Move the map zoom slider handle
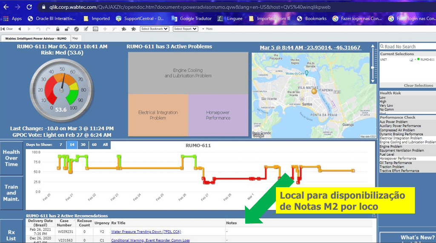 [373, 68]
